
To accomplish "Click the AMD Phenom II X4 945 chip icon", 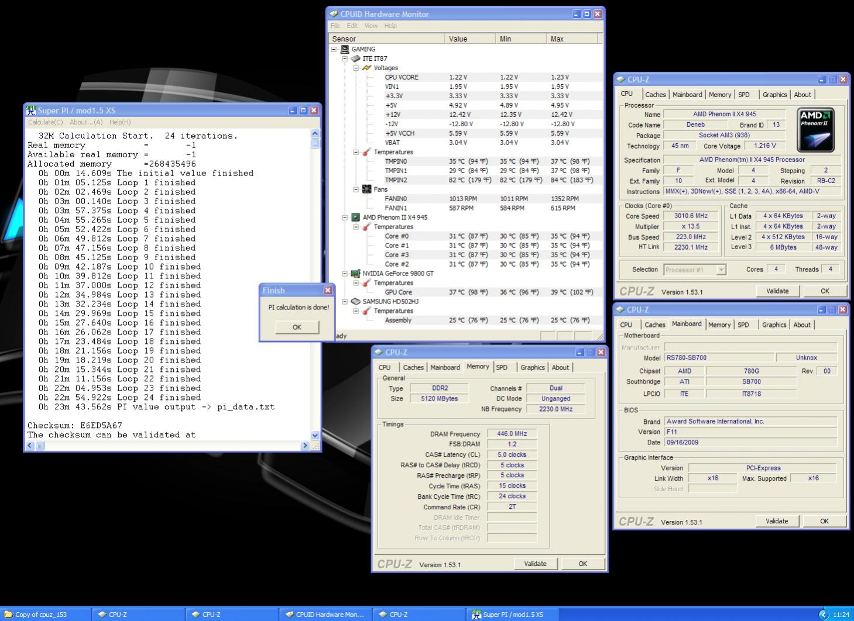I will tap(355, 218).
